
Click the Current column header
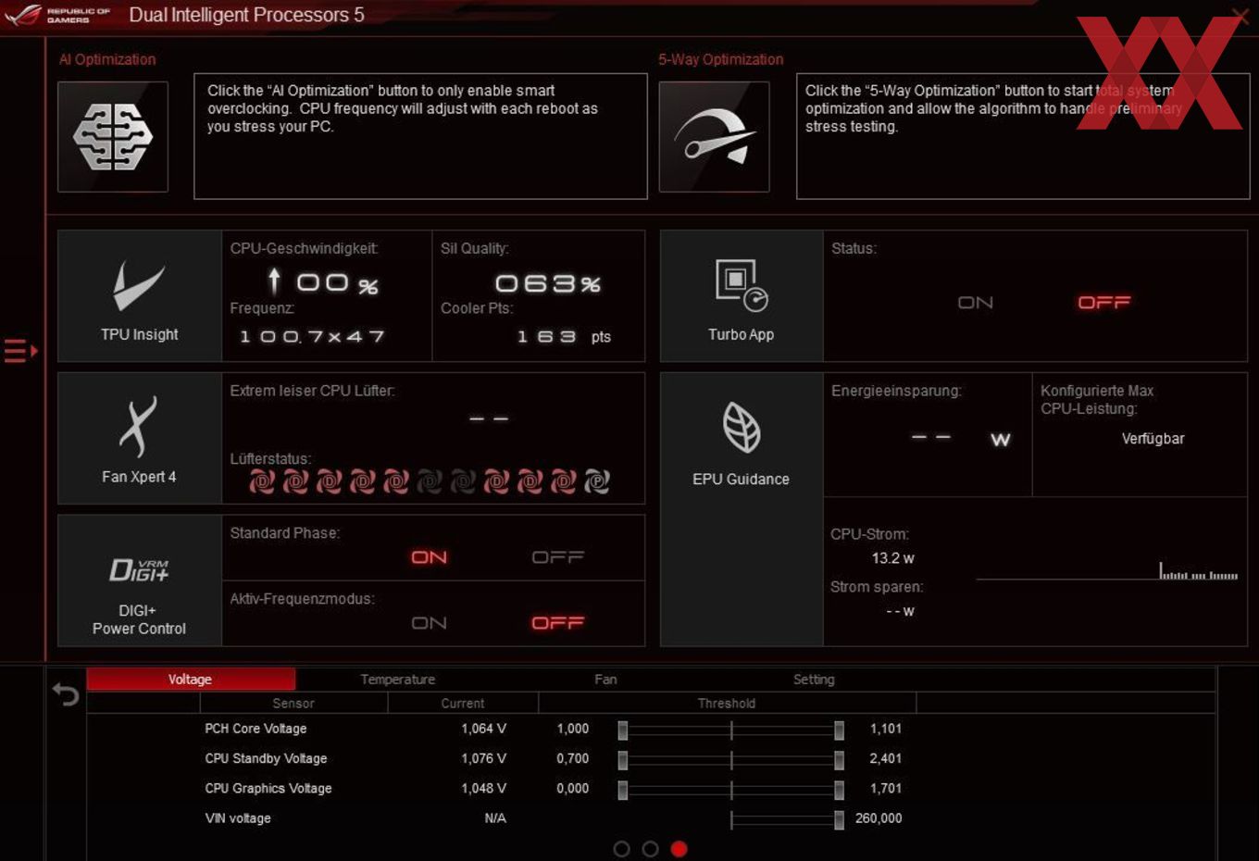coord(463,704)
